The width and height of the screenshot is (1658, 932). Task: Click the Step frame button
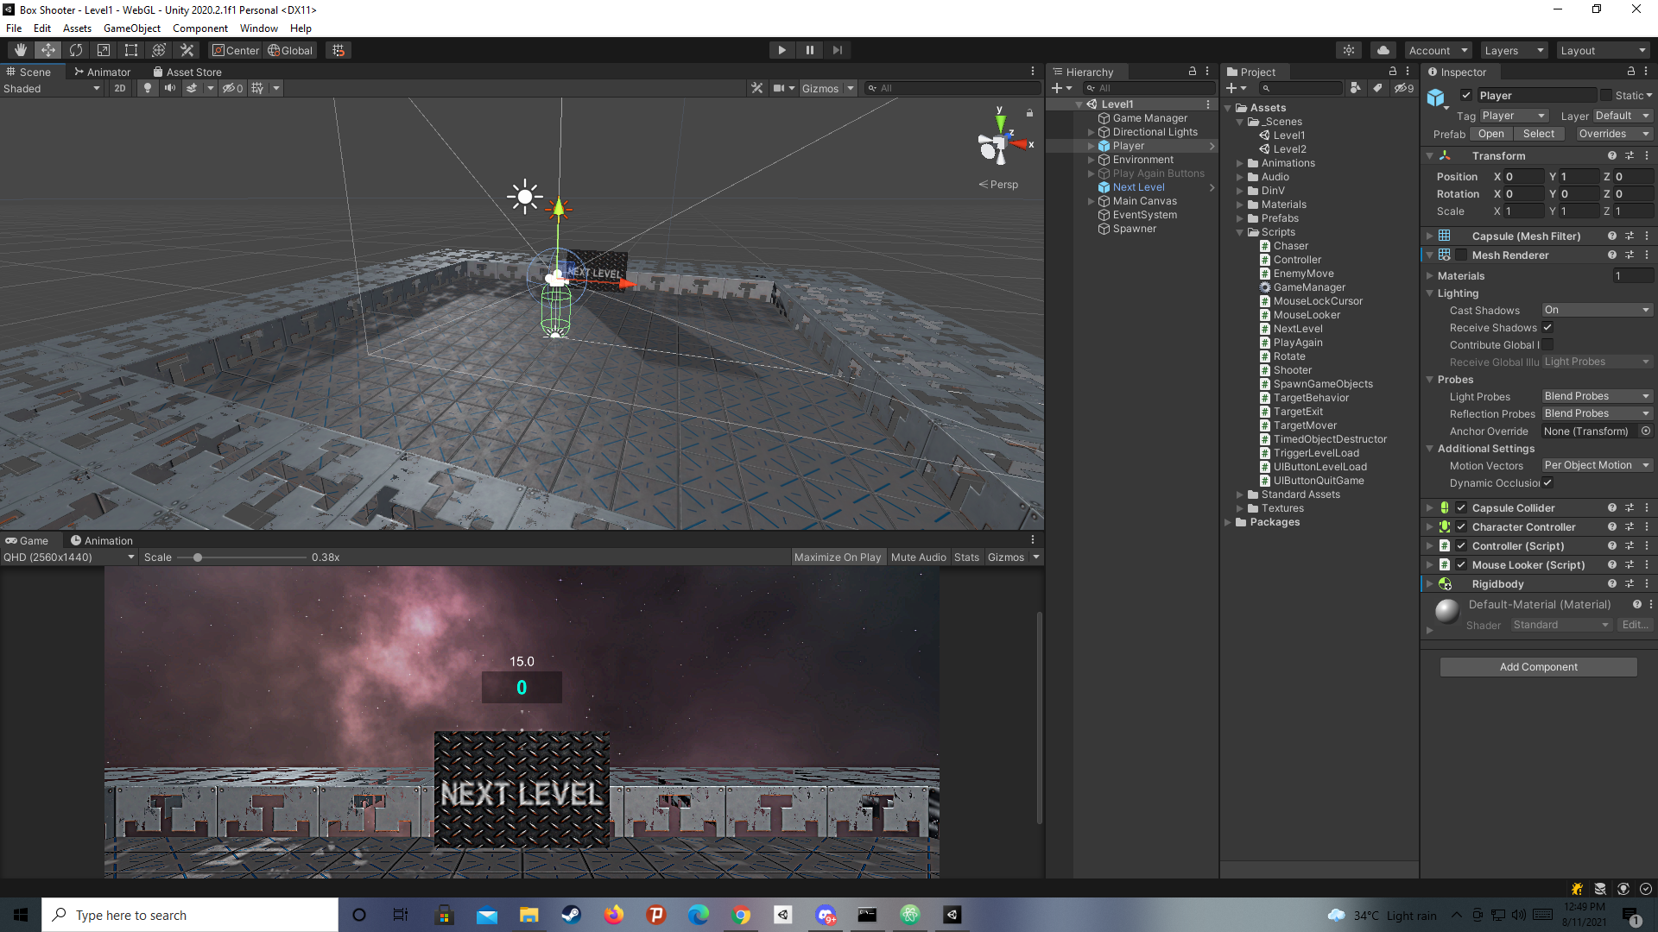click(837, 50)
